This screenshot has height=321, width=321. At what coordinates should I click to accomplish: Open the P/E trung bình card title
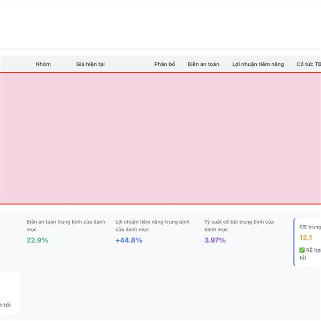point(310,227)
